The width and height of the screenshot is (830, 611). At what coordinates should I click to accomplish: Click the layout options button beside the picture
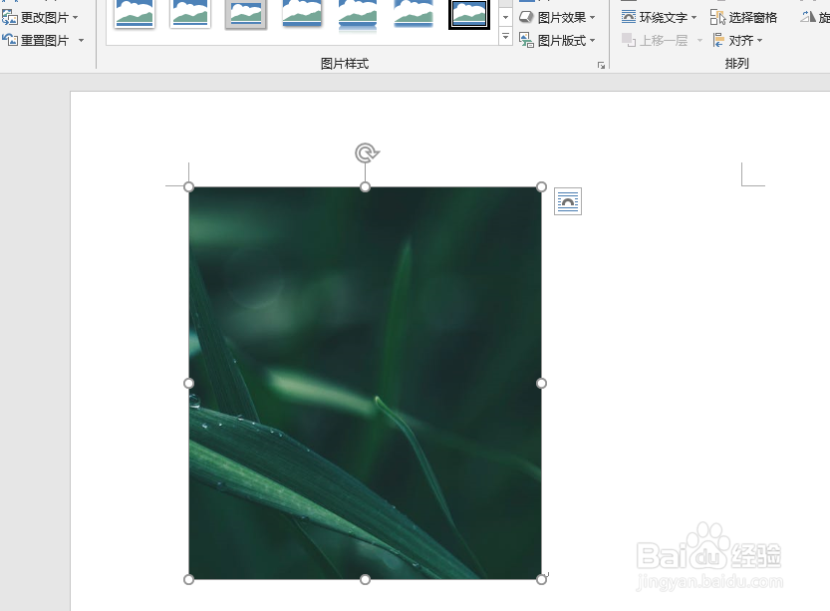pos(568,201)
